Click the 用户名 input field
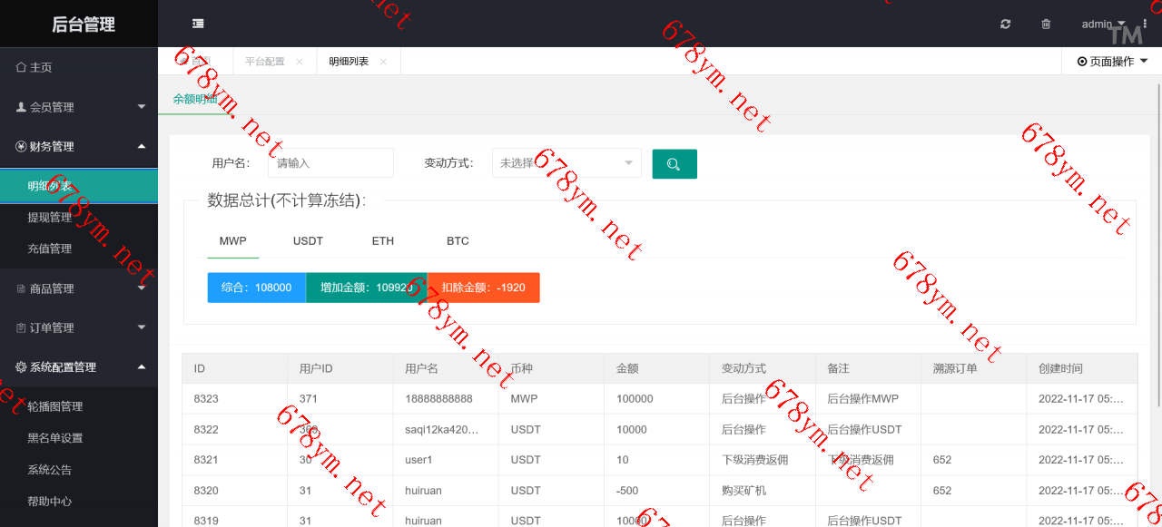The height and width of the screenshot is (527, 1162). point(330,163)
